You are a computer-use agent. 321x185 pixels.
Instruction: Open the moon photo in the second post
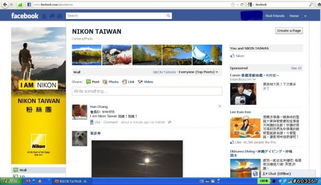pyautogui.click(x=137, y=159)
